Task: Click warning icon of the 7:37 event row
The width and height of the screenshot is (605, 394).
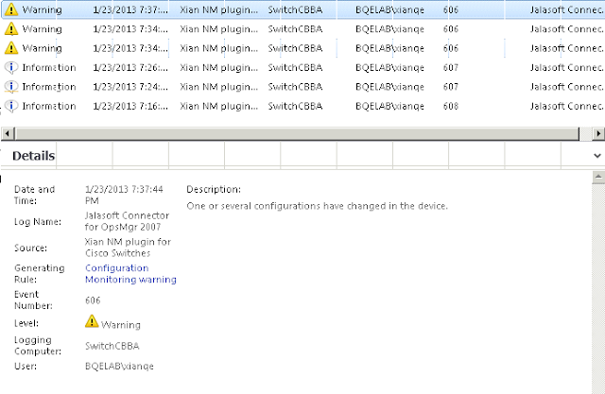Action: 11,9
